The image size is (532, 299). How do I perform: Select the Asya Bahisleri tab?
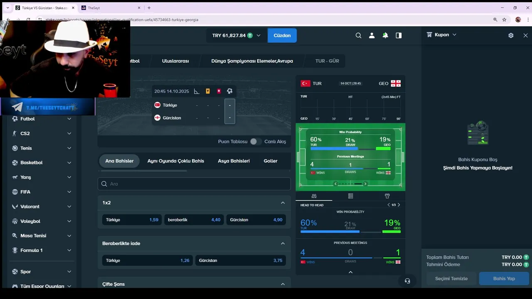point(234,161)
